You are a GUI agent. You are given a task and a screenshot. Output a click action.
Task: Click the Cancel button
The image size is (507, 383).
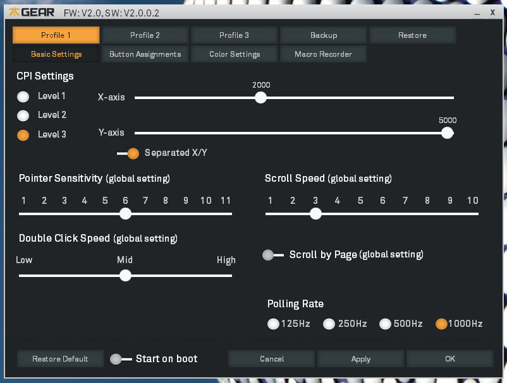pyautogui.click(x=272, y=359)
